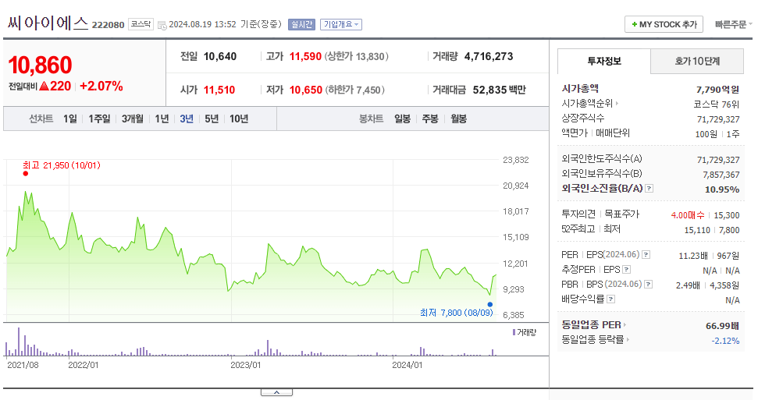758x400 pixels.
Task: Click the 거래대금 value 52,835 백만
Action: (500, 90)
